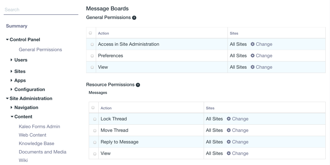Click Sites column header in Messages table
Screen dimensions: 330x165
210,108
